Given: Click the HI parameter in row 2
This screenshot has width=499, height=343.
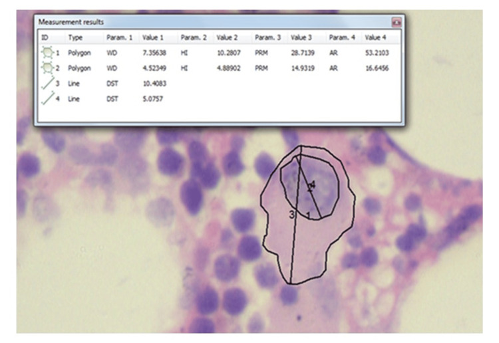Looking at the screenshot, I should 184,68.
